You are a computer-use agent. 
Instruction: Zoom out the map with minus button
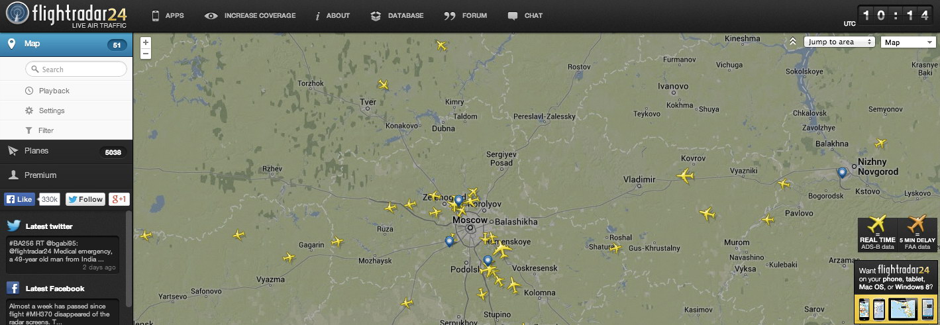(146, 53)
